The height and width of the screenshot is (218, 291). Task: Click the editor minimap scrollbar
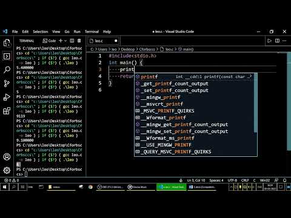[289, 101]
